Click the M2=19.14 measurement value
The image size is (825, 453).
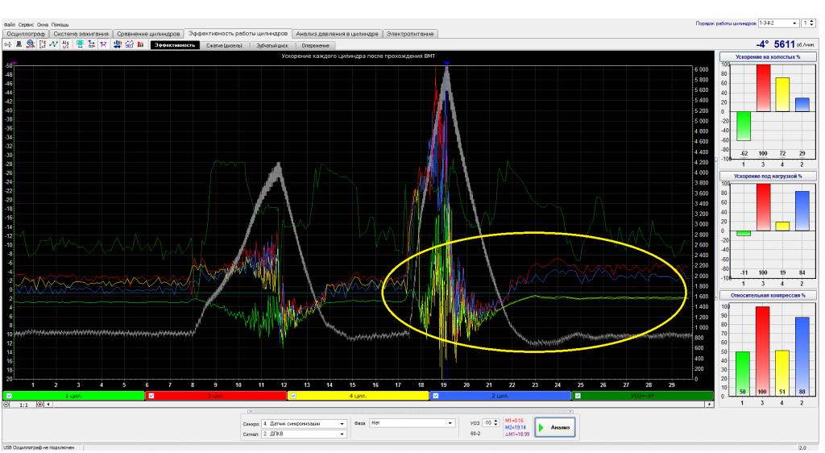(515, 428)
